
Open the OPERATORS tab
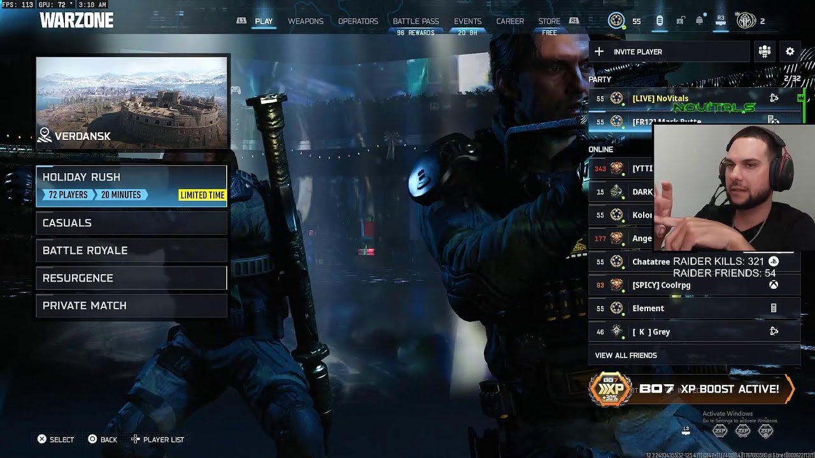coord(358,21)
